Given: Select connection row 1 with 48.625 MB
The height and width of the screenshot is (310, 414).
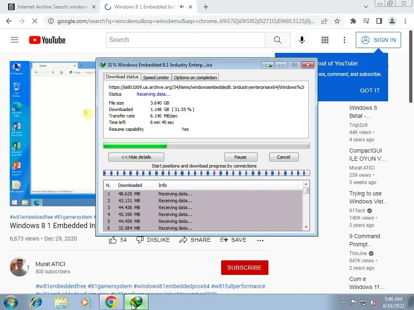Looking at the screenshot, I should point(203,194).
